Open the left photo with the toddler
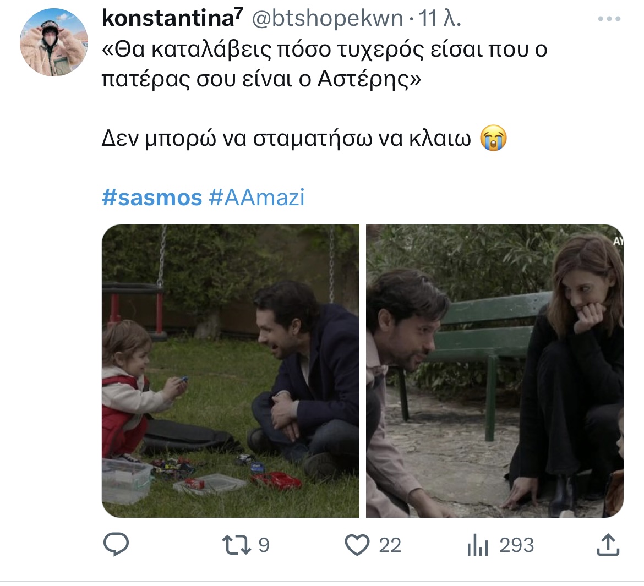Viewport: 644px width, 586px height. [231, 371]
